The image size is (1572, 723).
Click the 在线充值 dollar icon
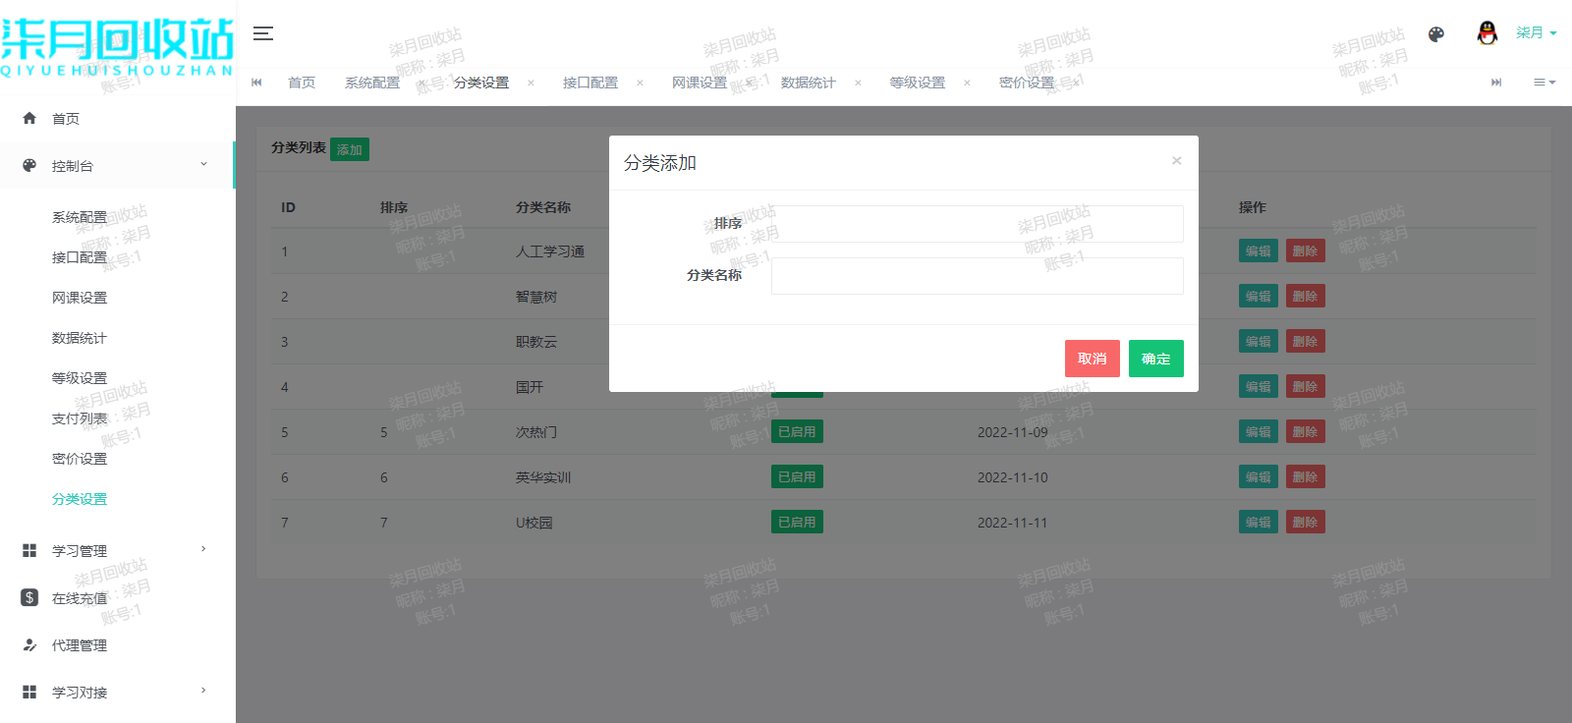coord(29,597)
